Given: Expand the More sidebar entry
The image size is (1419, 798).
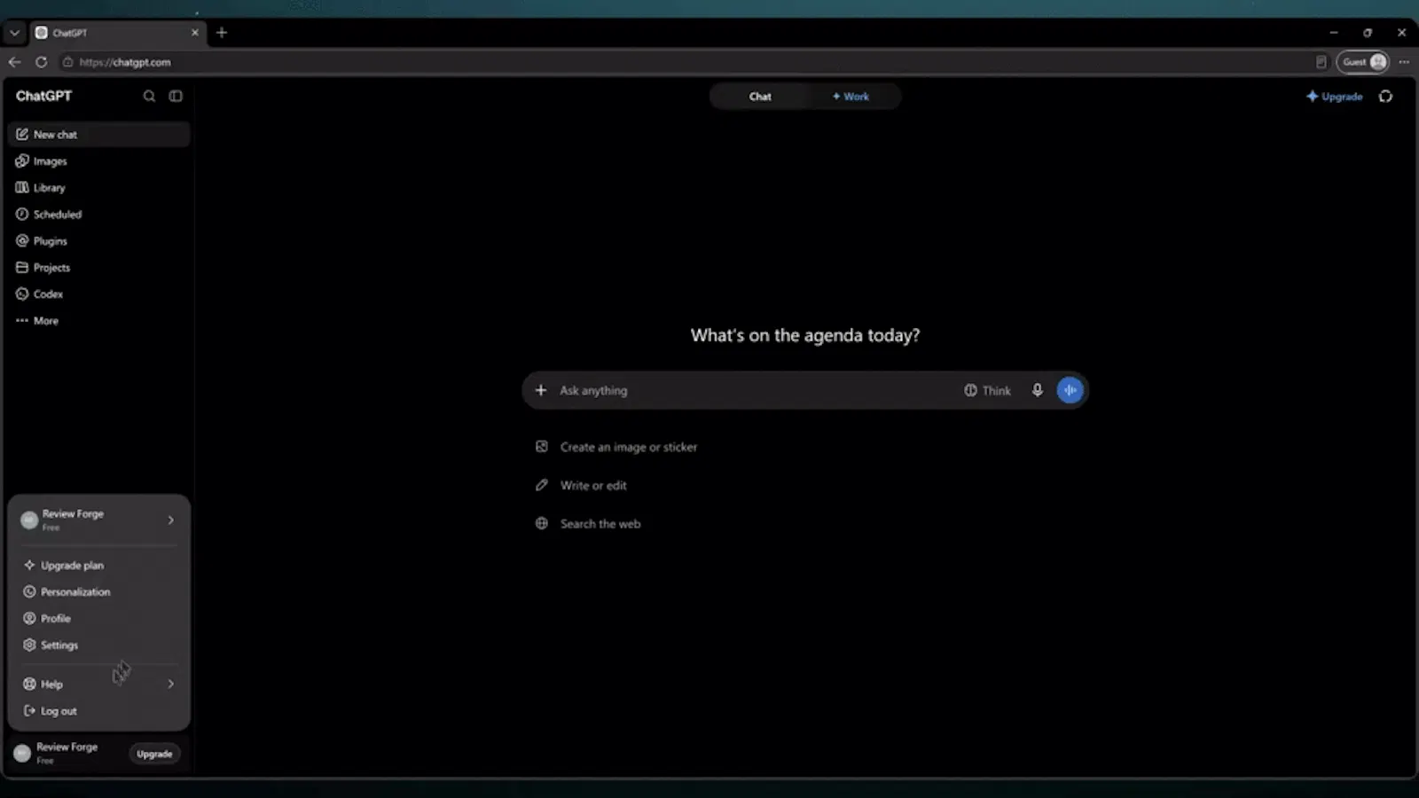Looking at the screenshot, I should pyautogui.click(x=98, y=321).
